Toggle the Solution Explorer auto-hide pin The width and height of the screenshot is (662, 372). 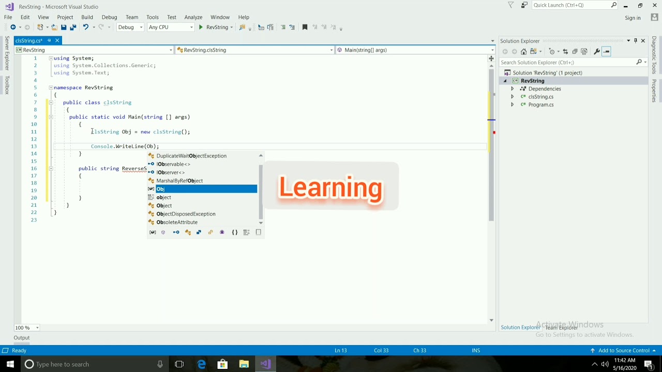pyautogui.click(x=636, y=41)
